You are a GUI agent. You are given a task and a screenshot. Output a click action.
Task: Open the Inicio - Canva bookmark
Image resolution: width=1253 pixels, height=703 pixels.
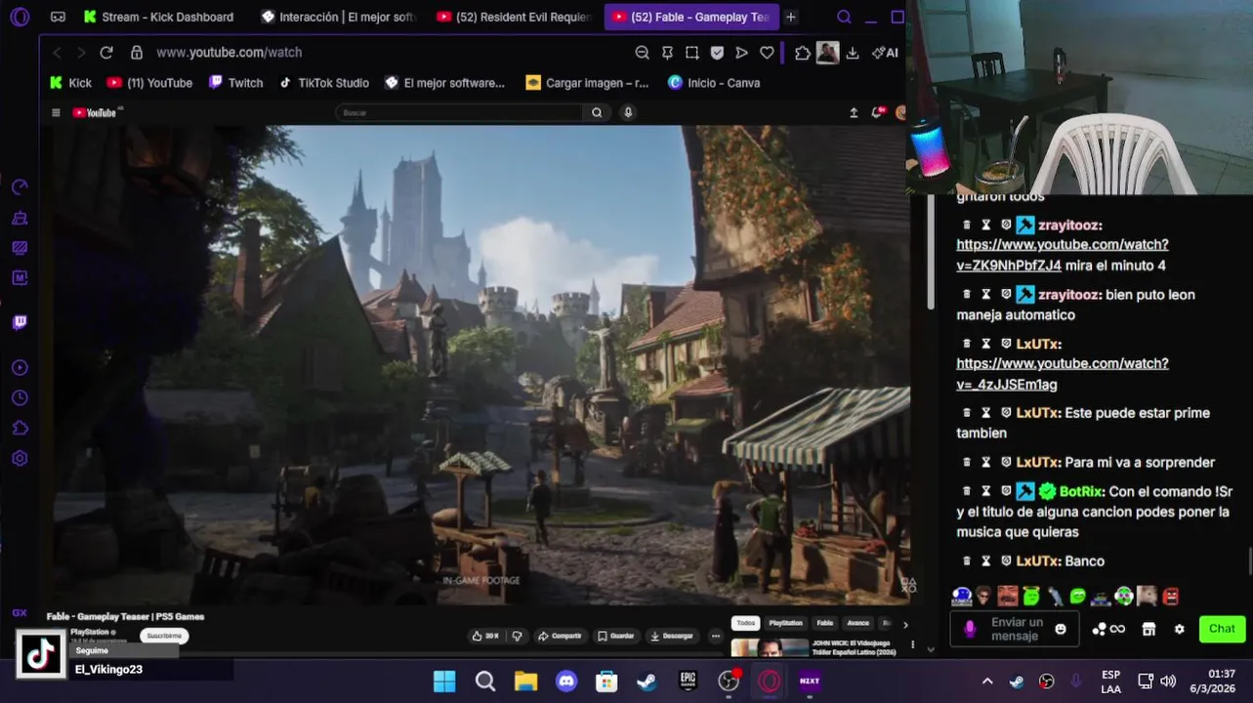714,83
